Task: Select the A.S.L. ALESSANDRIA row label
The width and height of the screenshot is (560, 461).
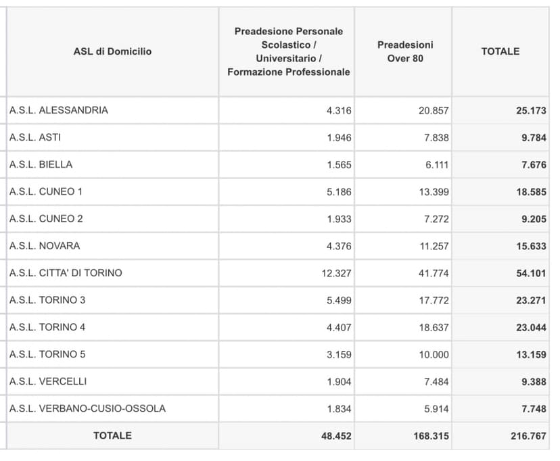Action: coord(59,110)
